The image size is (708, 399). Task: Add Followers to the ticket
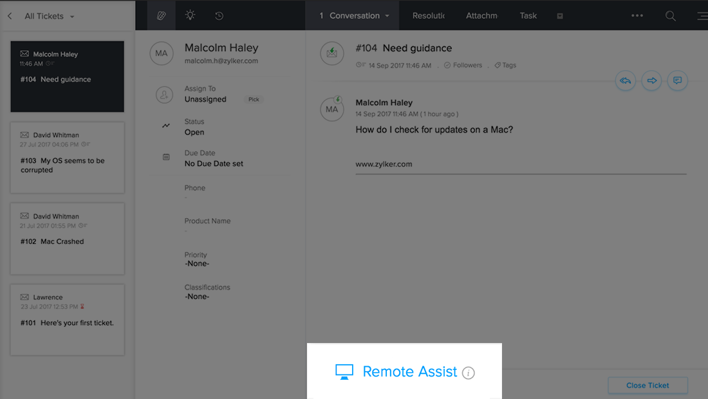(463, 65)
